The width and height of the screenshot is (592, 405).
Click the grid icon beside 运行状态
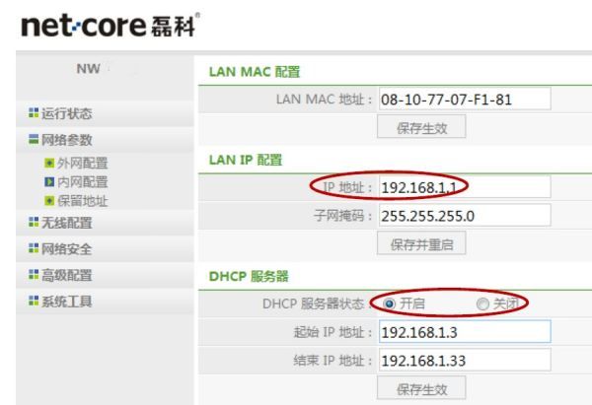pos(34,112)
